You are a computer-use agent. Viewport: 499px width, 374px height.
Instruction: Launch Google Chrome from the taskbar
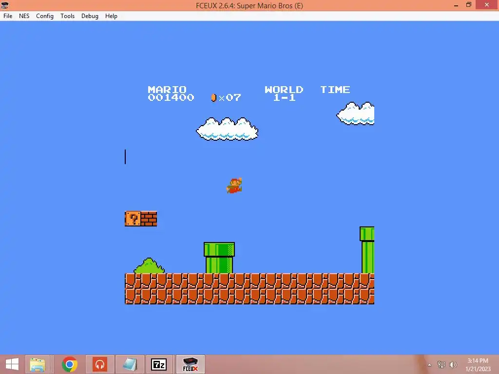pyautogui.click(x=69, y=364)
